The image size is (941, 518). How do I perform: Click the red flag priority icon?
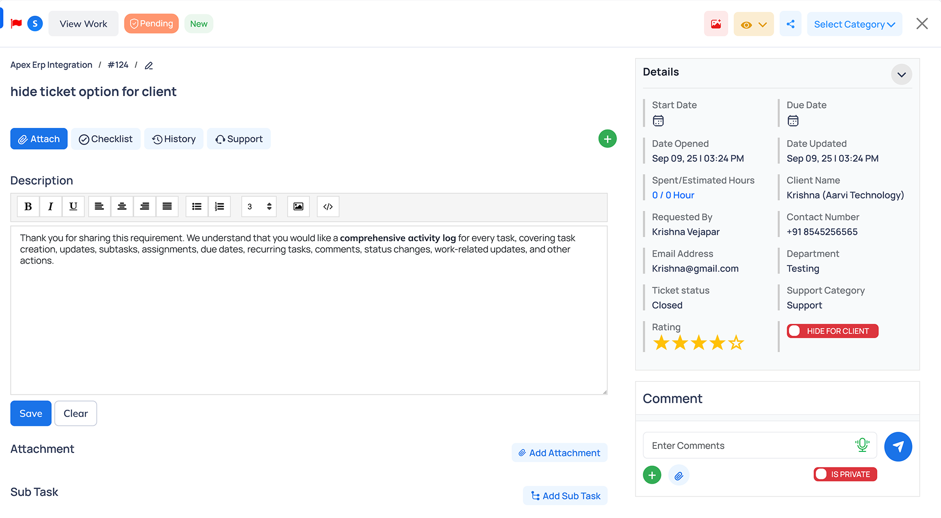[16, 24]
